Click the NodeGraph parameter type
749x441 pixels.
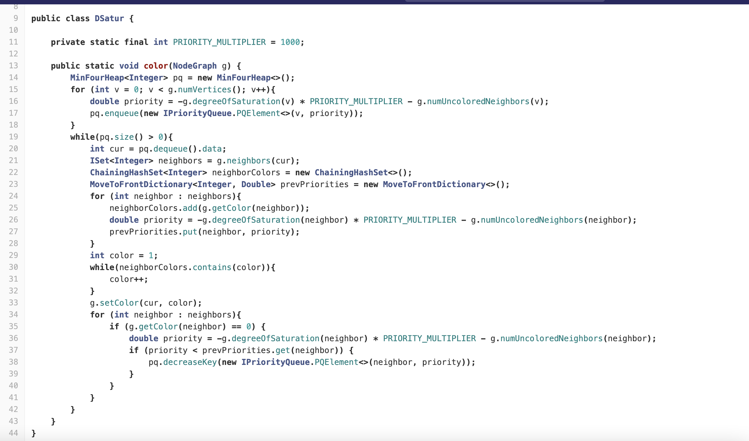pyautogui.click(x=194, y=66)
